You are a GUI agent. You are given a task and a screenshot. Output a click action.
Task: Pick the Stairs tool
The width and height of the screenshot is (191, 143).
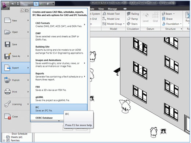coord(132,24)
